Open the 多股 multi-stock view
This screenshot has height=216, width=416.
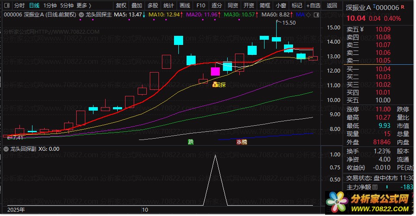(x=153, y=5)
